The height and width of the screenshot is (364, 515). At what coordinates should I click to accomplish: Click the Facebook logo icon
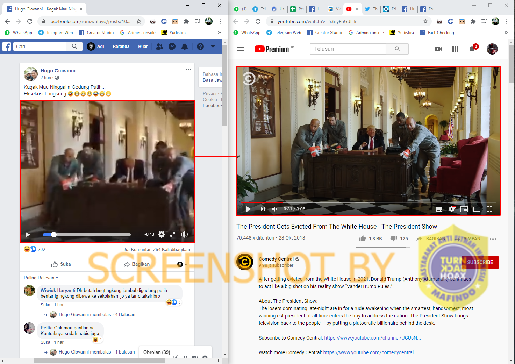[7, 47]
